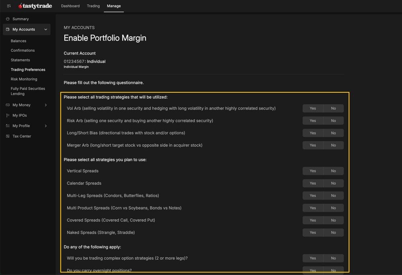Open Fully Paid Securities Lending

28,91
